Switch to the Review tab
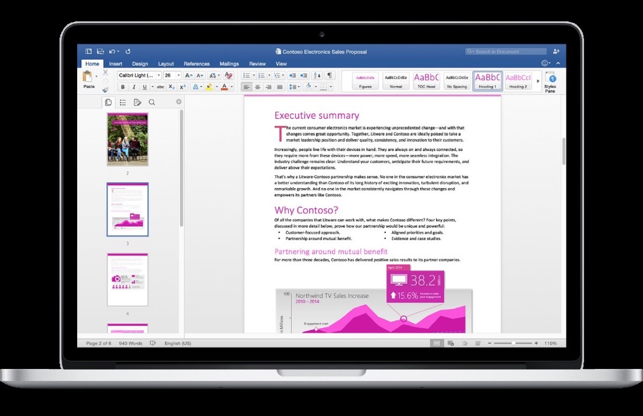Screen dimensions: 643x416 257,64
